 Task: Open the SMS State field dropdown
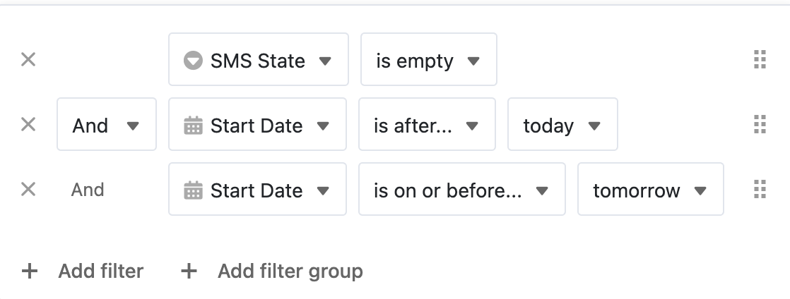coord(259,59)
